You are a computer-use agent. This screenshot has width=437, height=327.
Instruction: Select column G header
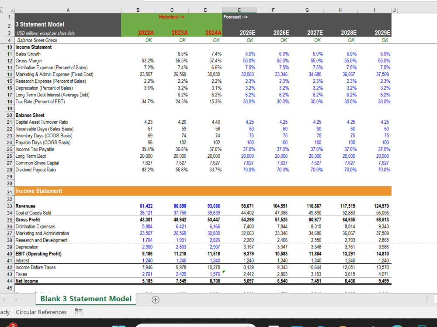click(x=307, y=10)
